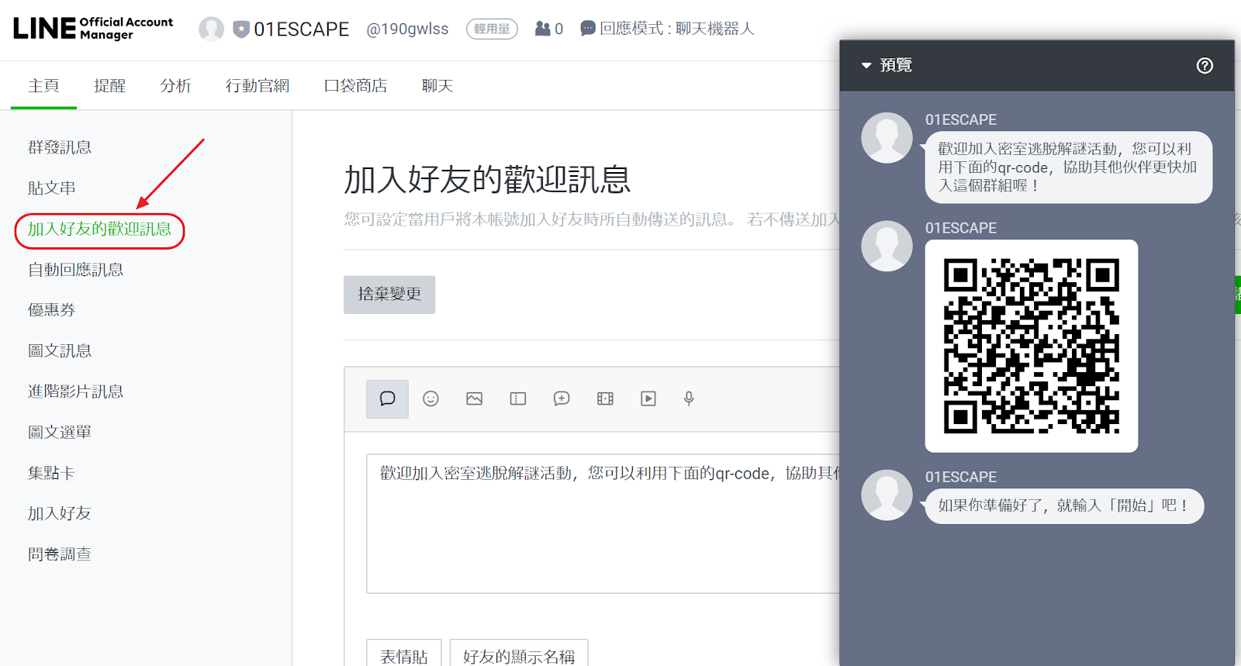Open 自動回應訊息 in the sidebar
This screenshot has height=666, width=1241.
[76, 269]
